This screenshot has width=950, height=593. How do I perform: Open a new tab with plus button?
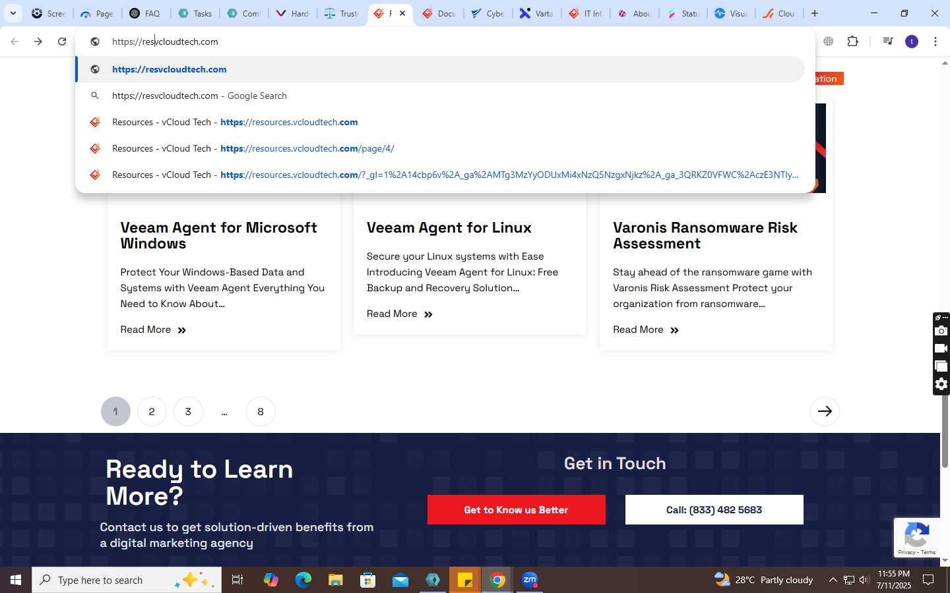pyautogui.click(x=815, y=13)
